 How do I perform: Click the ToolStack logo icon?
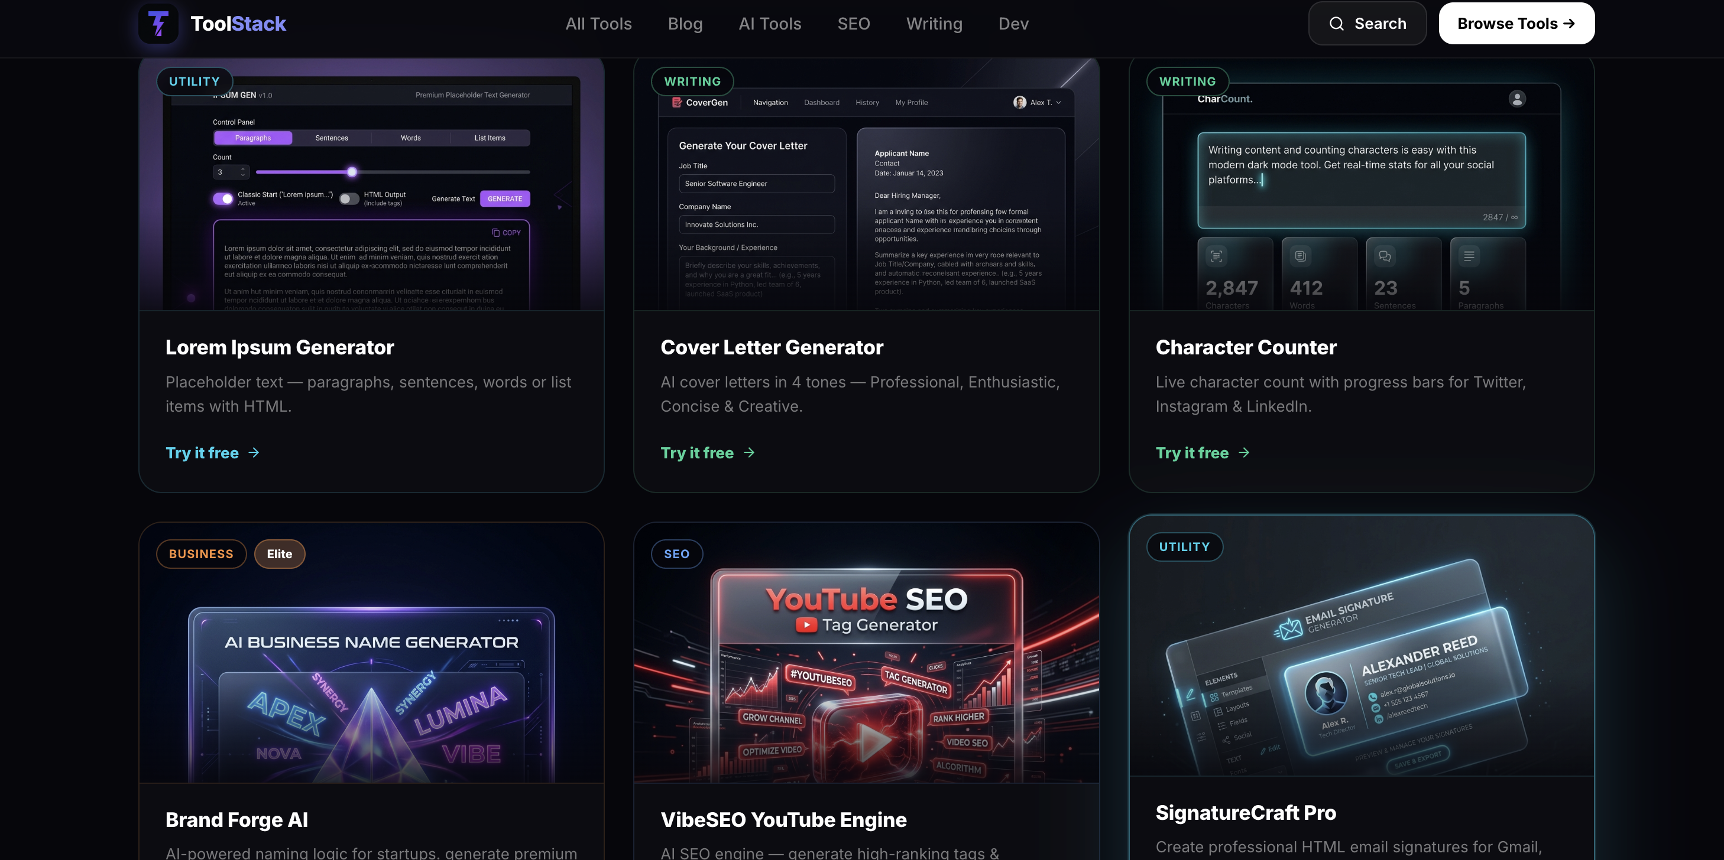point(158,24)
